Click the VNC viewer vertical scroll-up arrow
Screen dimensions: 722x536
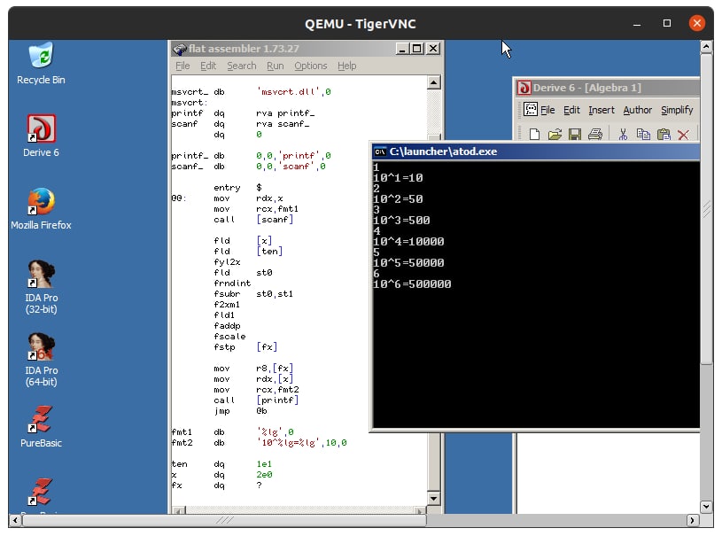pos(706,46)
